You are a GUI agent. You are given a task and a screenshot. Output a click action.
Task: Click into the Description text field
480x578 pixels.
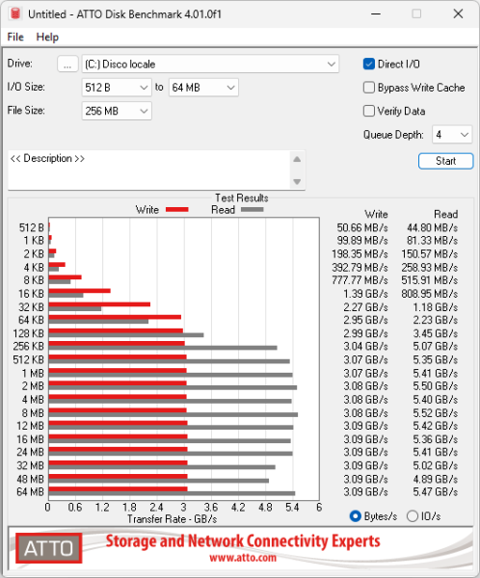pyautogui.click(x=149, y=170)
